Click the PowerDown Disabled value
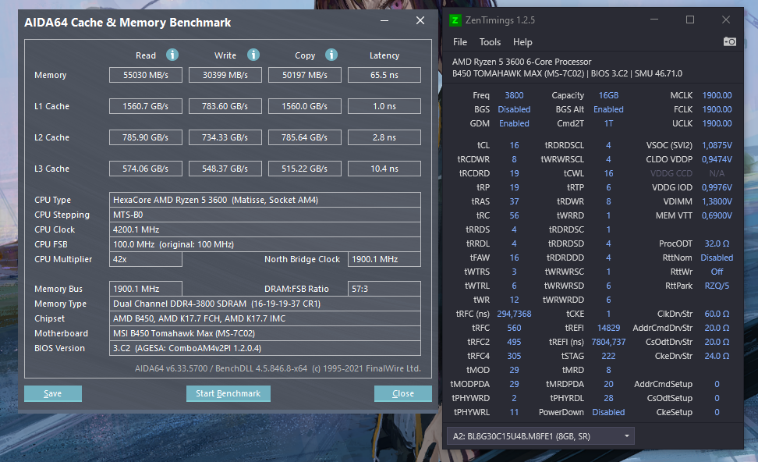The image size is (758, 462). pos(608,412)
